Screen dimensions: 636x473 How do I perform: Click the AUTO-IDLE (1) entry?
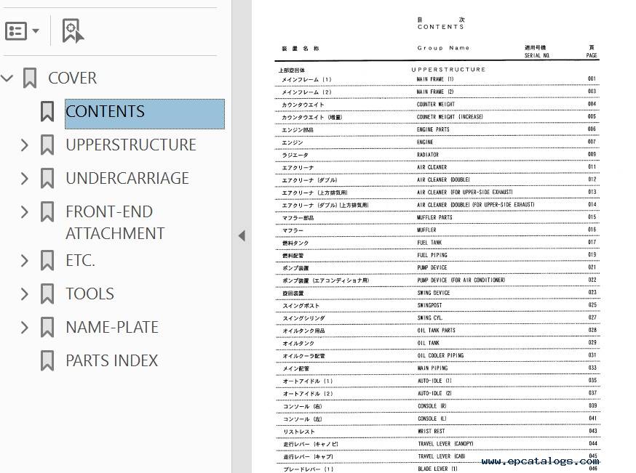point(435,381)
